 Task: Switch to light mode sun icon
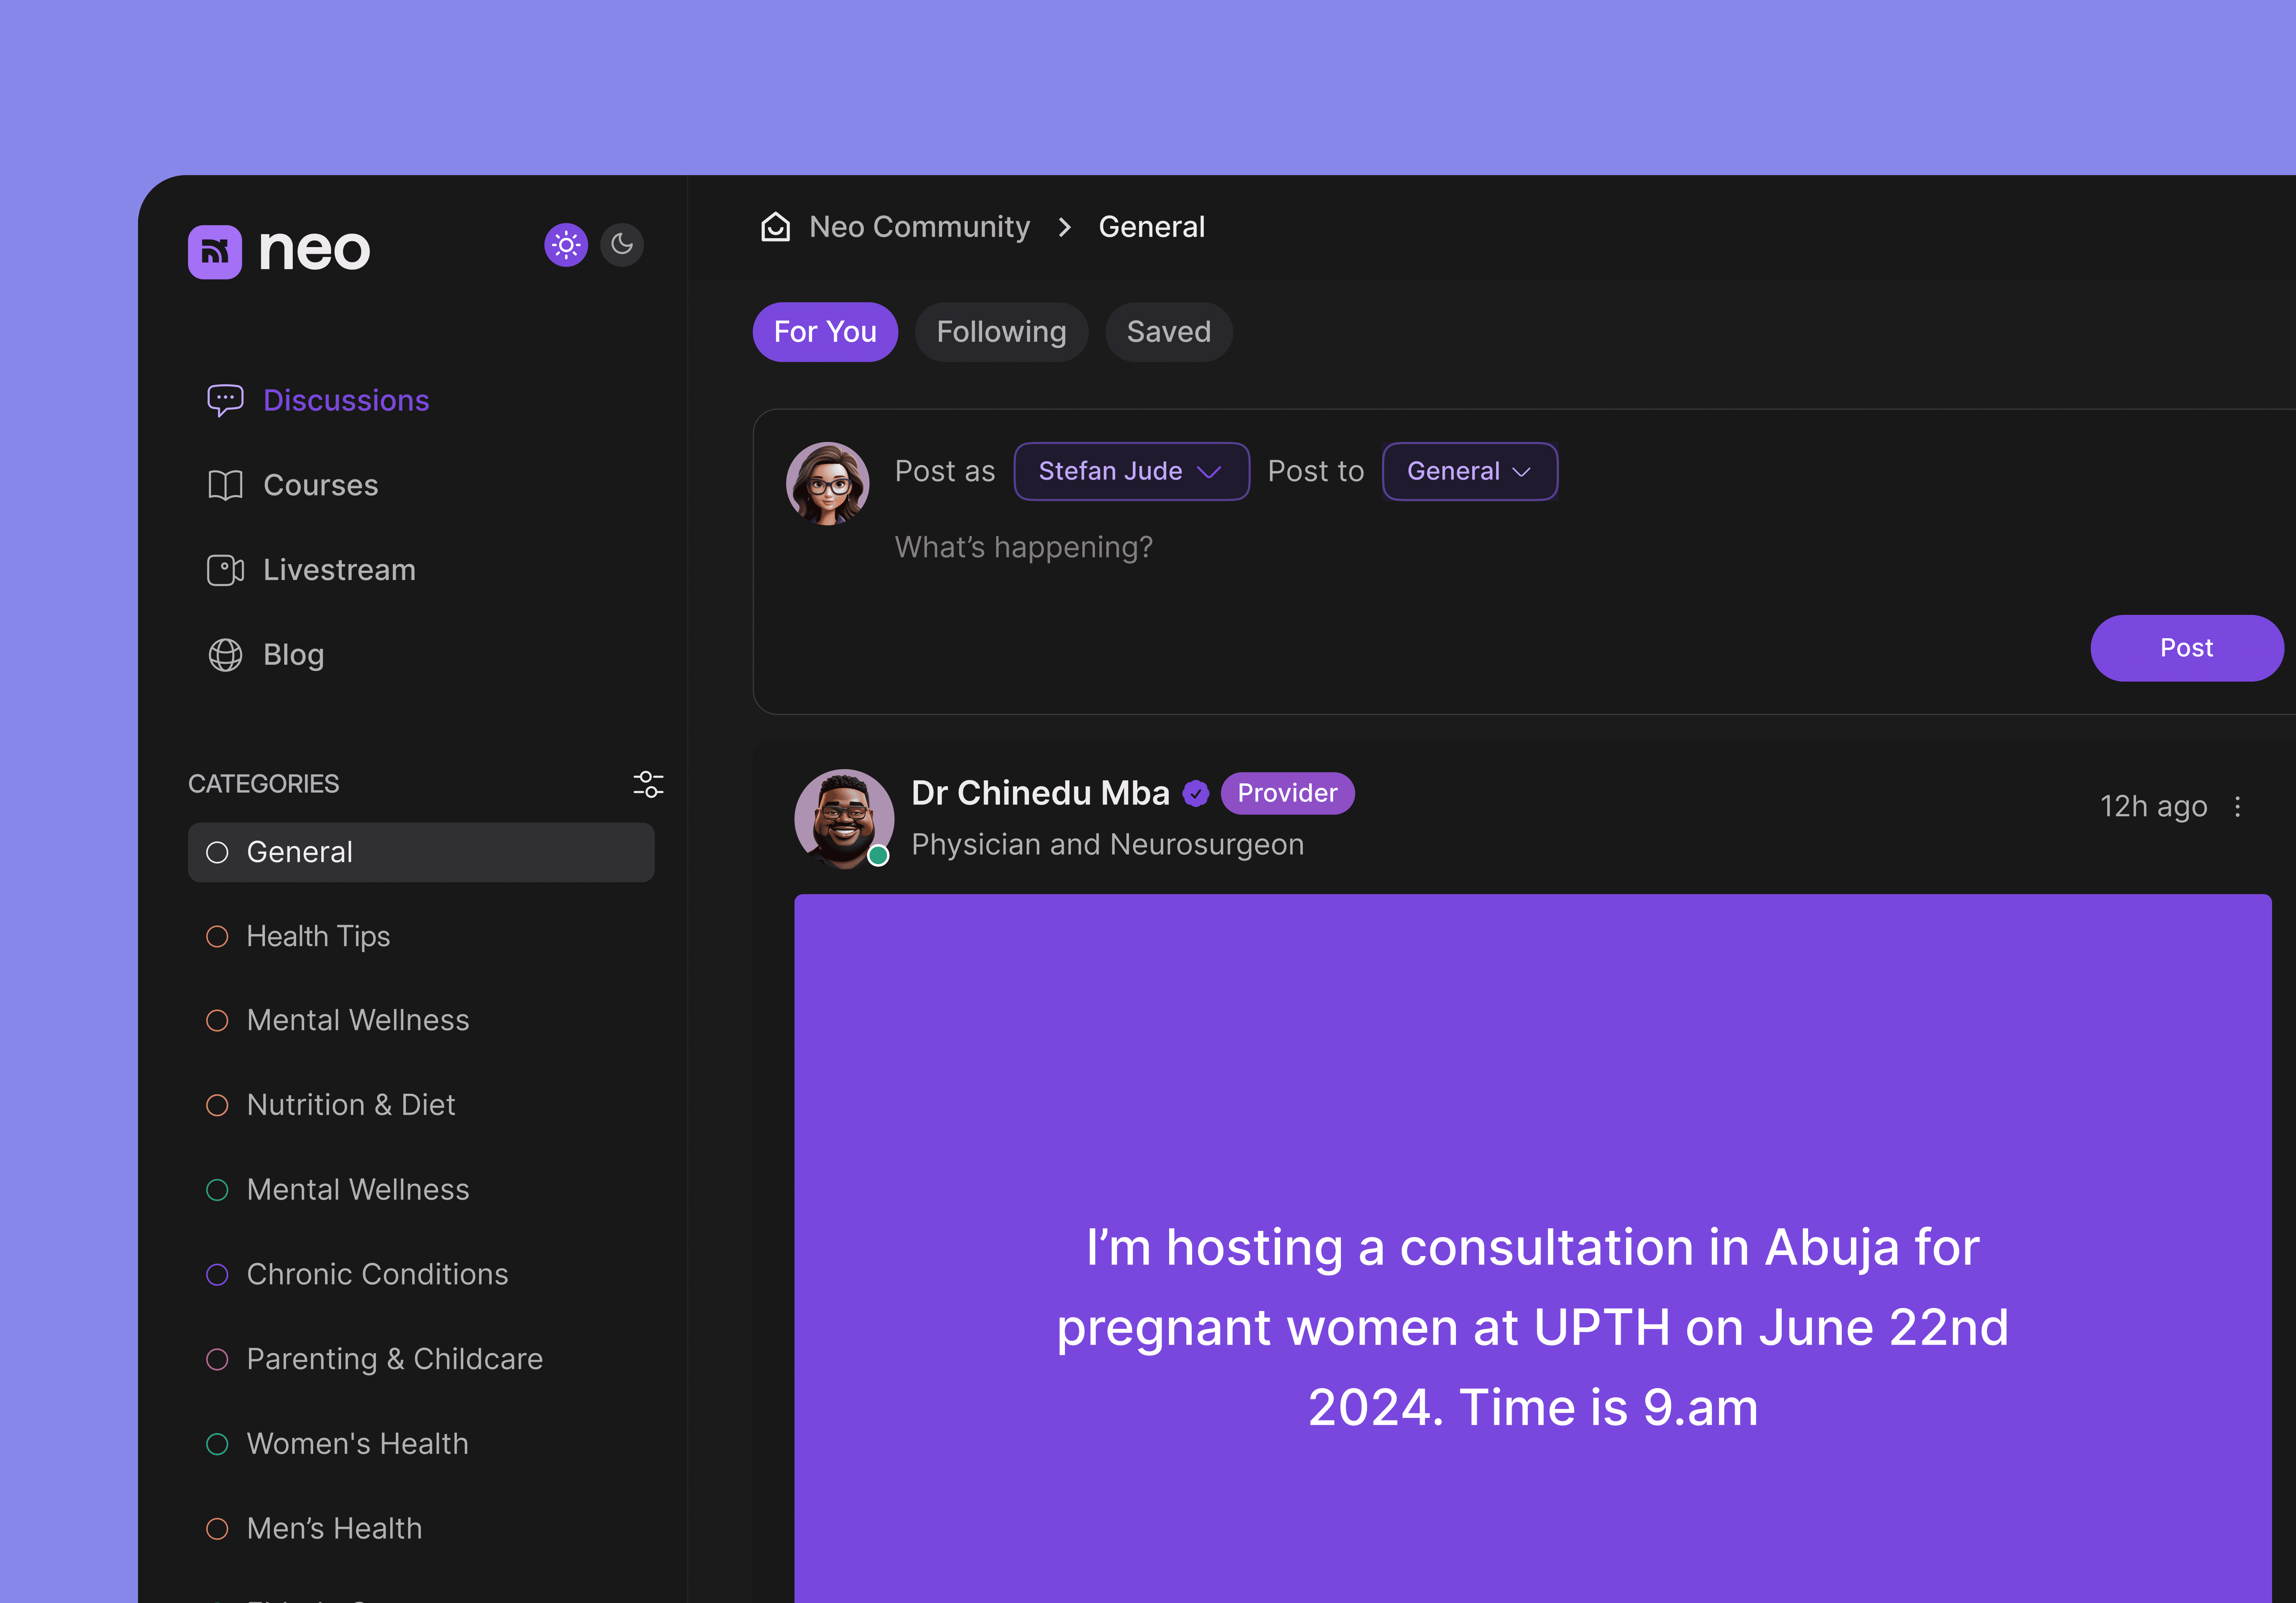pyautogui.click(x=566, y=244)
